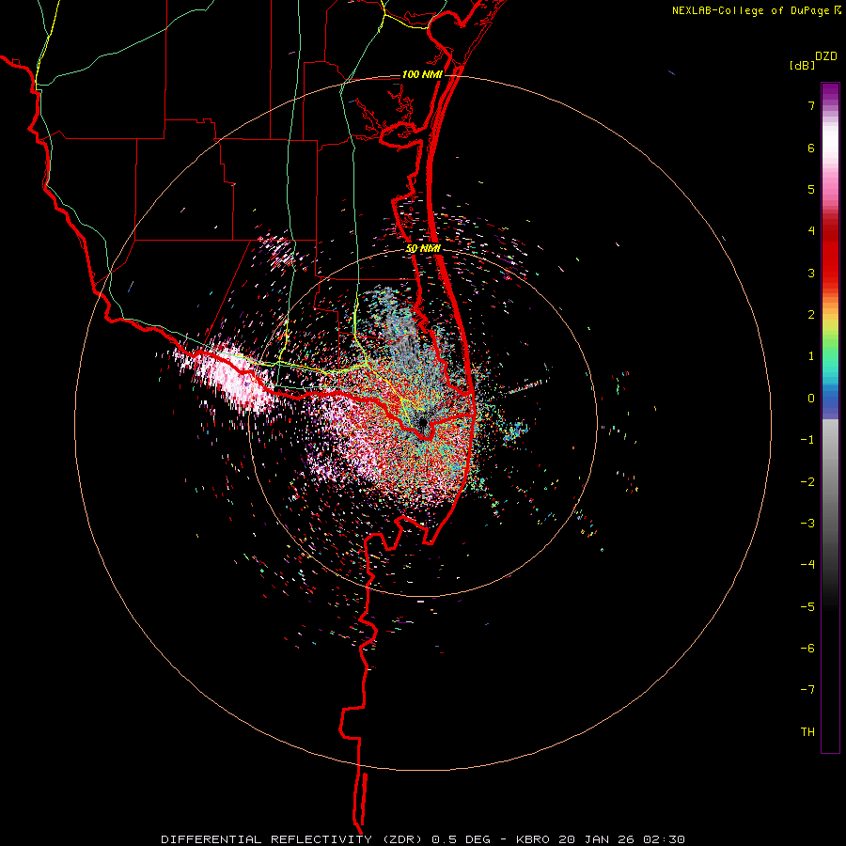Click the [dB] unit label

point(802,65)
